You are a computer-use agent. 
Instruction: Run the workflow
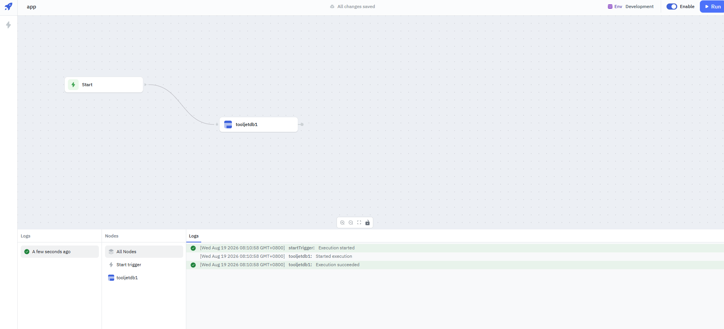coord(712,7)
